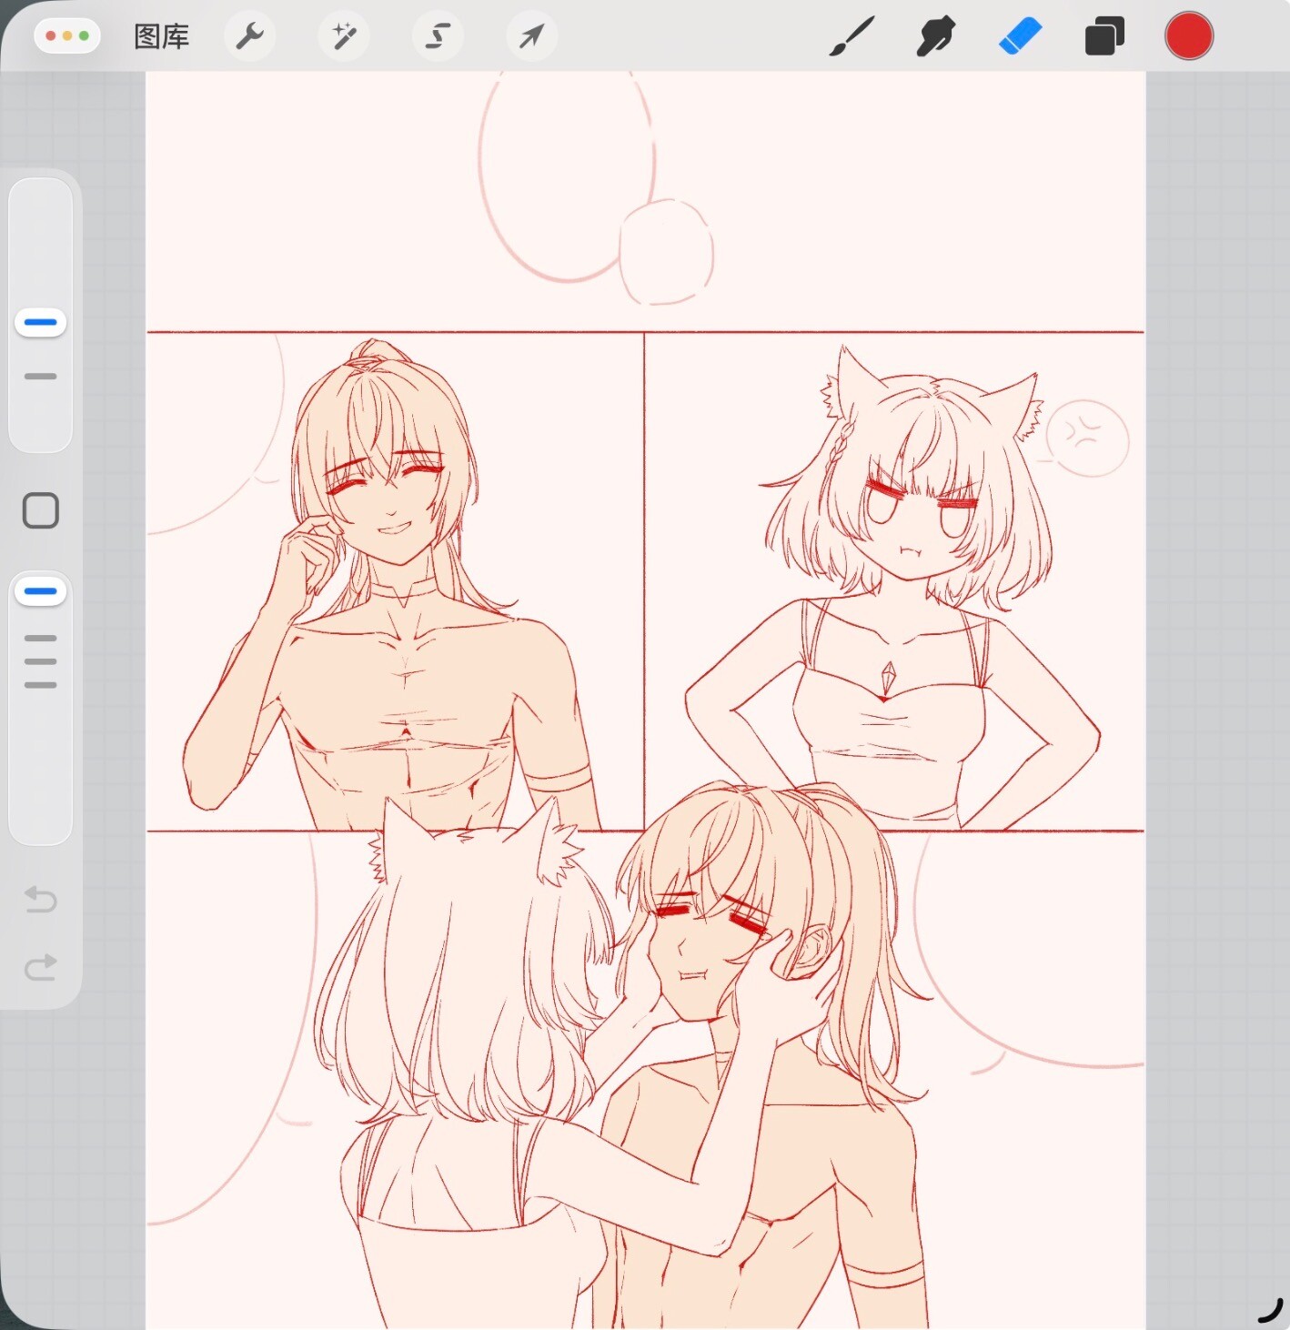Screen dimensions: 1290x1330
Task: Click the brush opacity slider handle
Action: click(41, 591)
